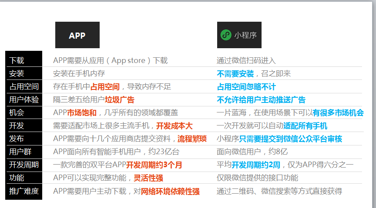Click the 用户群 row label

tap(20, 152)
